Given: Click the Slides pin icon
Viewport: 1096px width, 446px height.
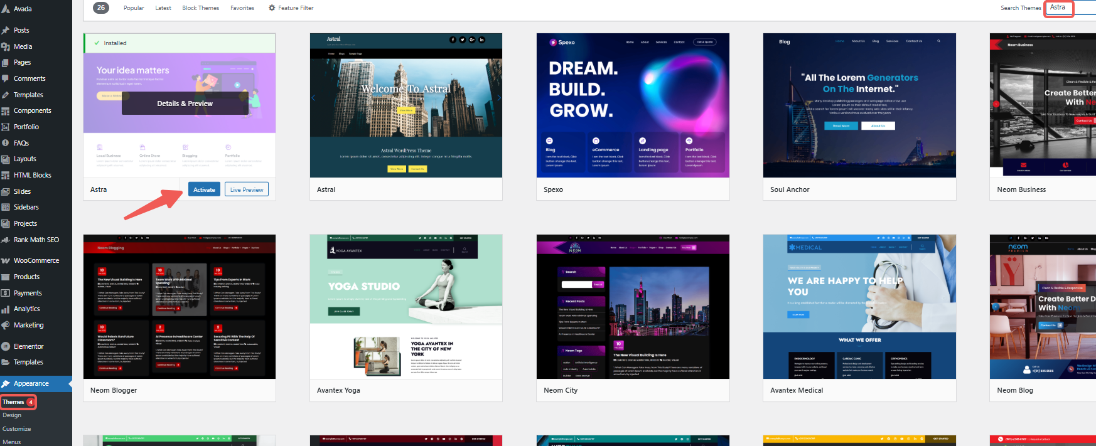Looking at the screenshot, I should click(x=5, y=191).
